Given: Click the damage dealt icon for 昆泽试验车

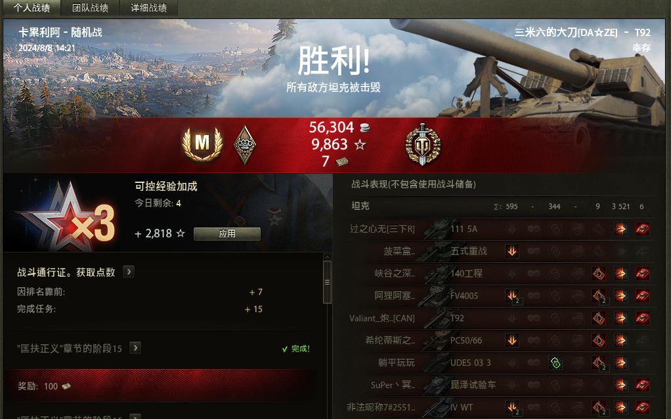Looking at the screenshot, I should [620, 385].
